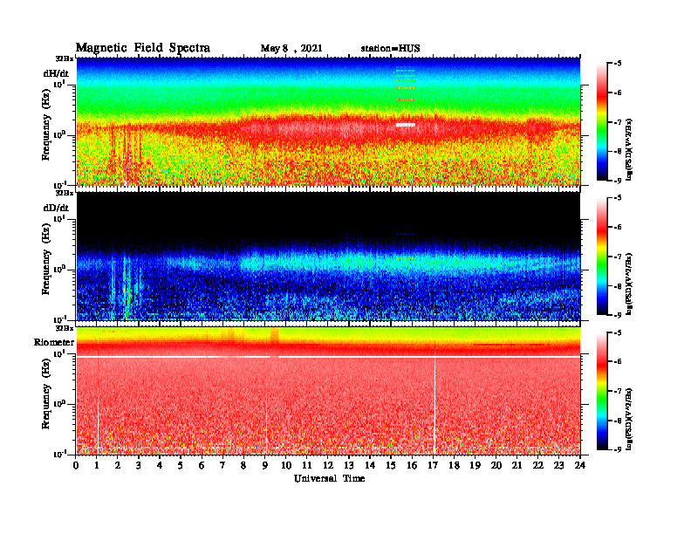
Task: Click hour tick label "13" on time axis
Action: (x=349, y=466)
